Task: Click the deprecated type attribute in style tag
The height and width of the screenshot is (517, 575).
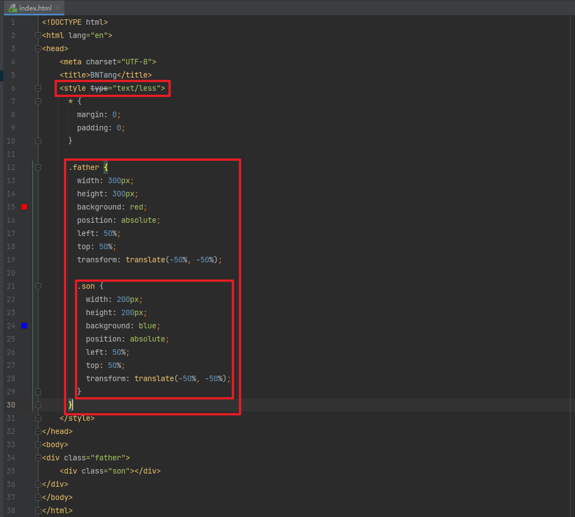Action: click(99, 88)
